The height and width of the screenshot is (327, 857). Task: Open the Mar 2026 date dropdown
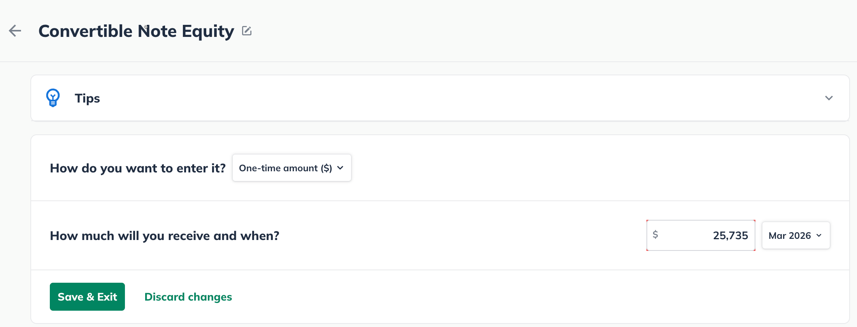coord(796,235)
